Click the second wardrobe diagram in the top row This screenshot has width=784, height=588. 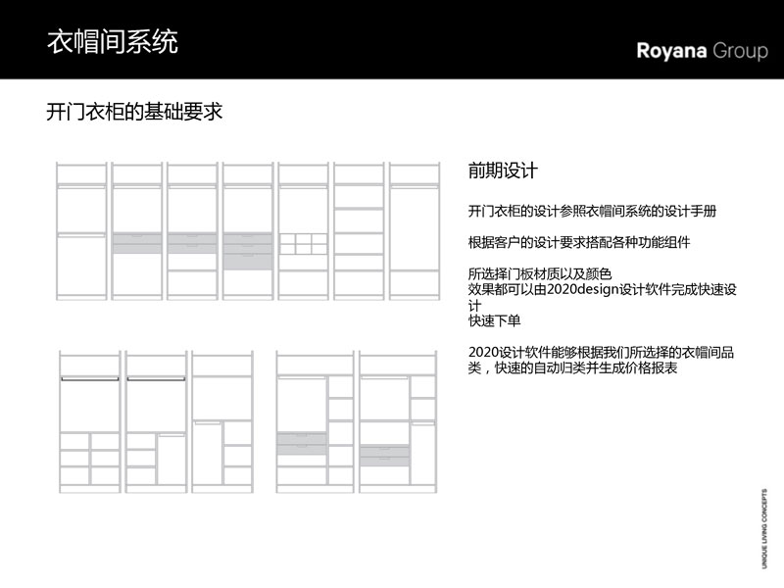(x=136, y=231)
